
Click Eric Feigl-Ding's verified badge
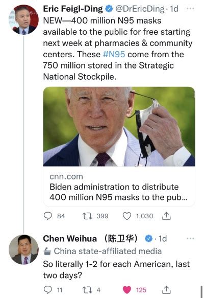pos(109,9)
